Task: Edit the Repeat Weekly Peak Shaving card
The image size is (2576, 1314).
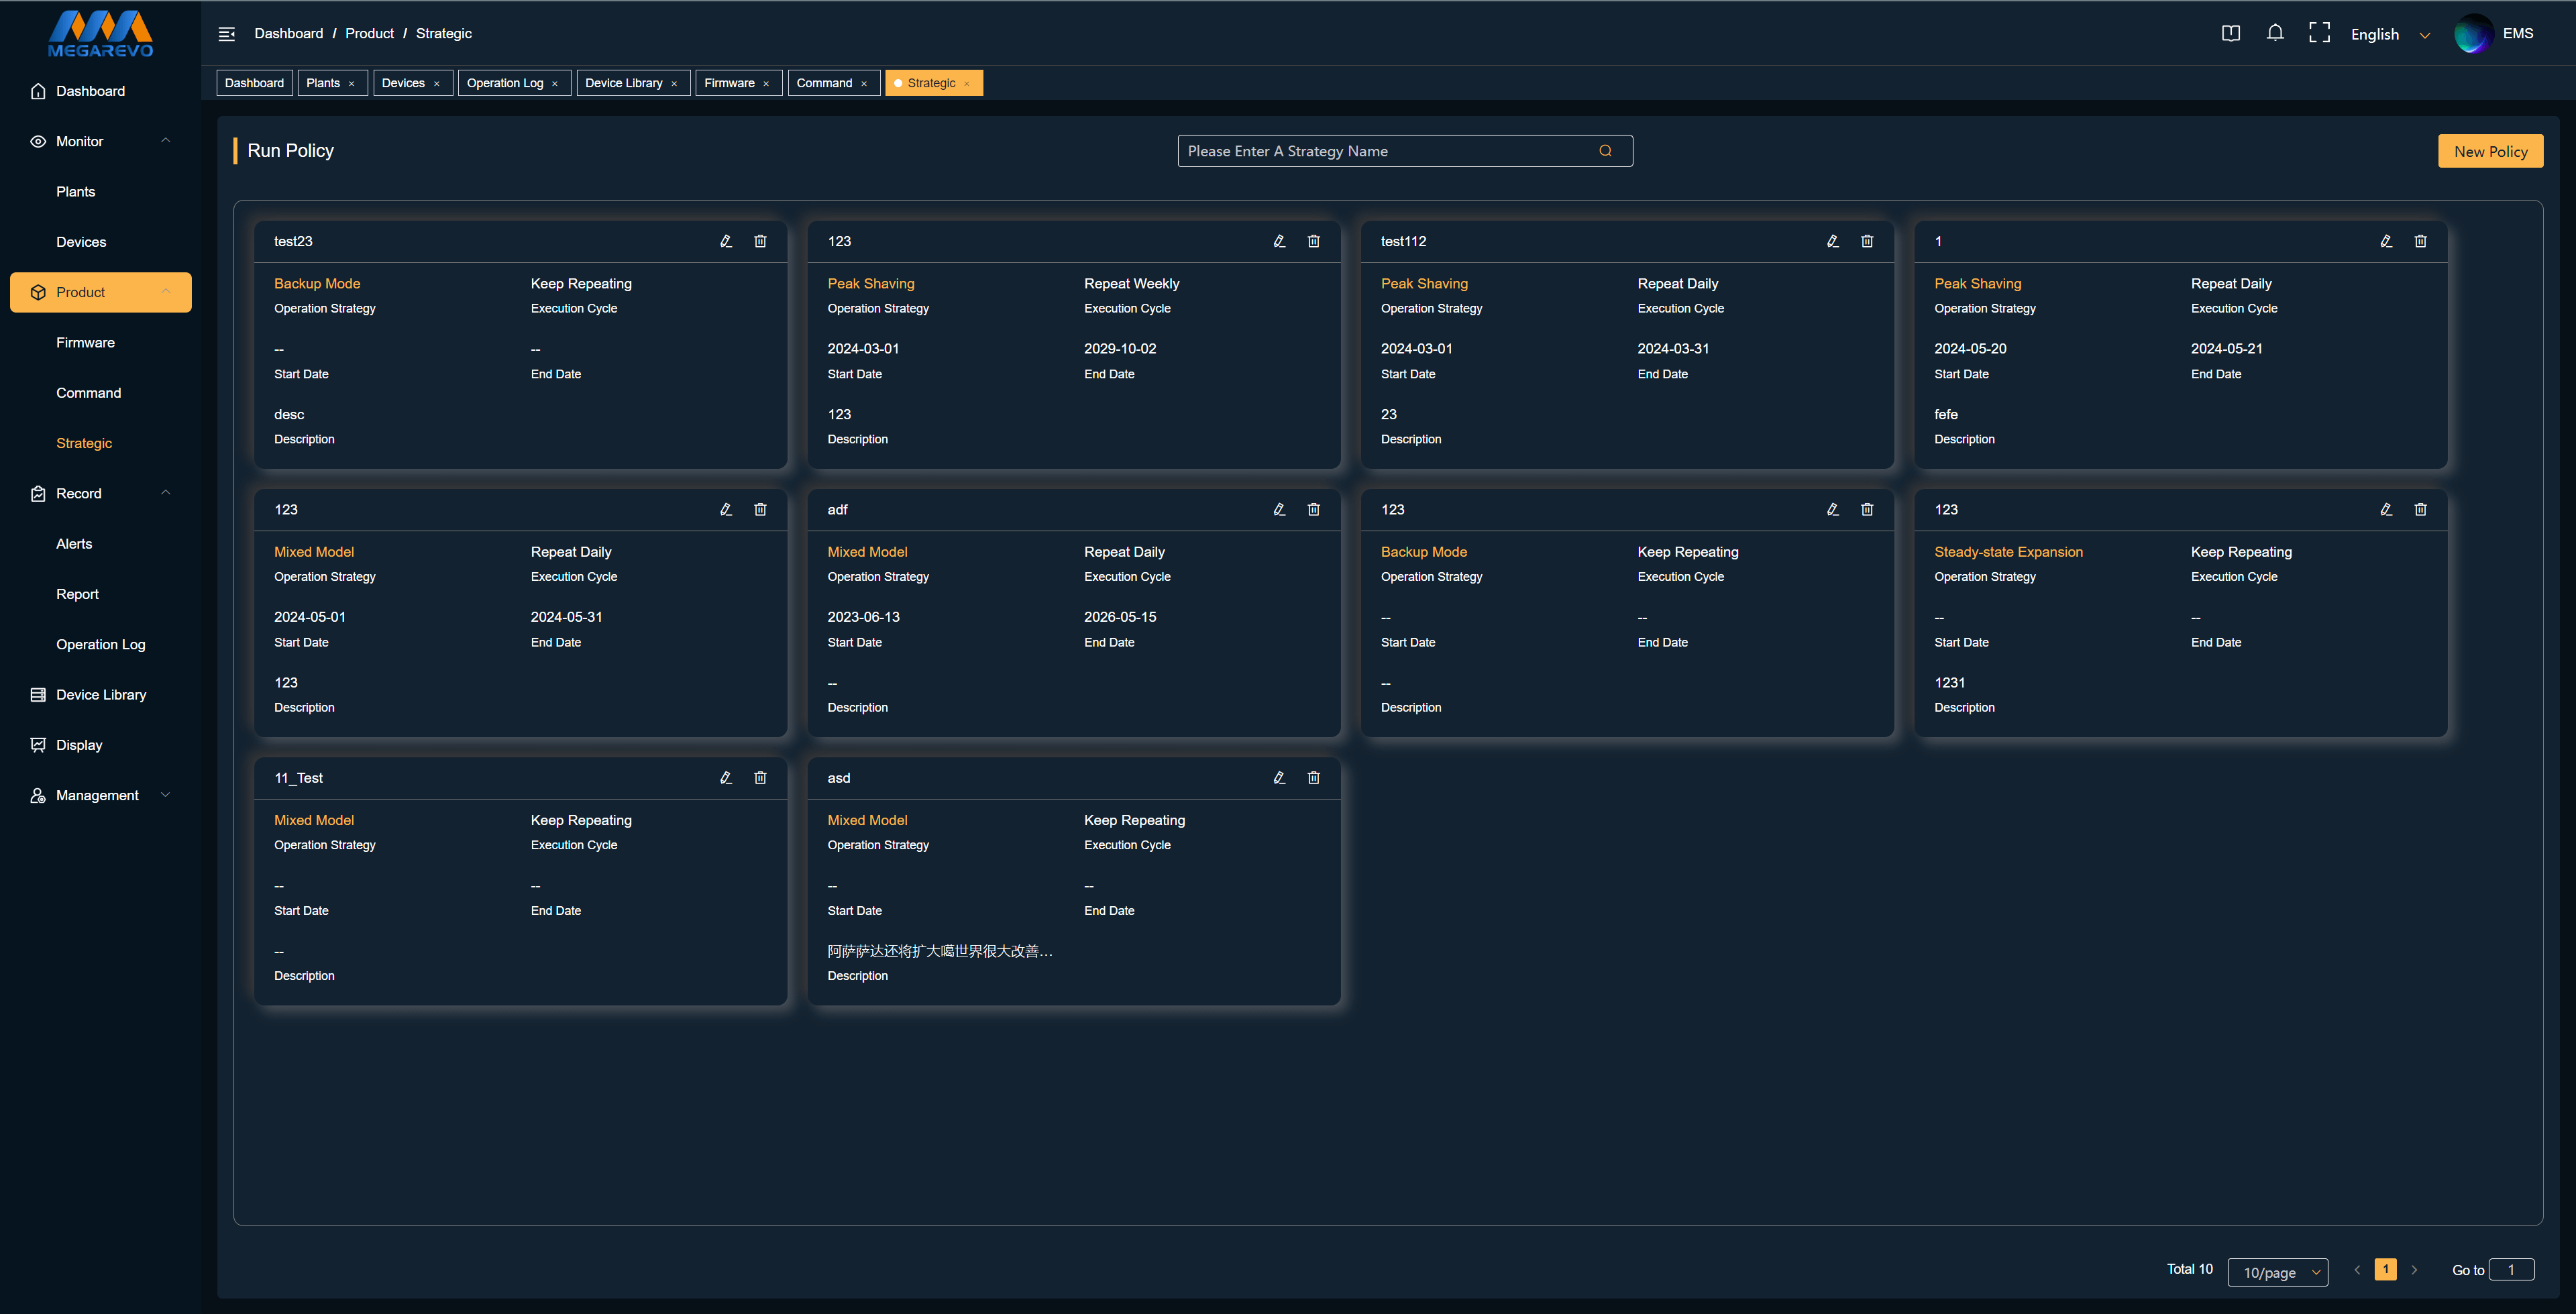Action: pos(1279,241)
